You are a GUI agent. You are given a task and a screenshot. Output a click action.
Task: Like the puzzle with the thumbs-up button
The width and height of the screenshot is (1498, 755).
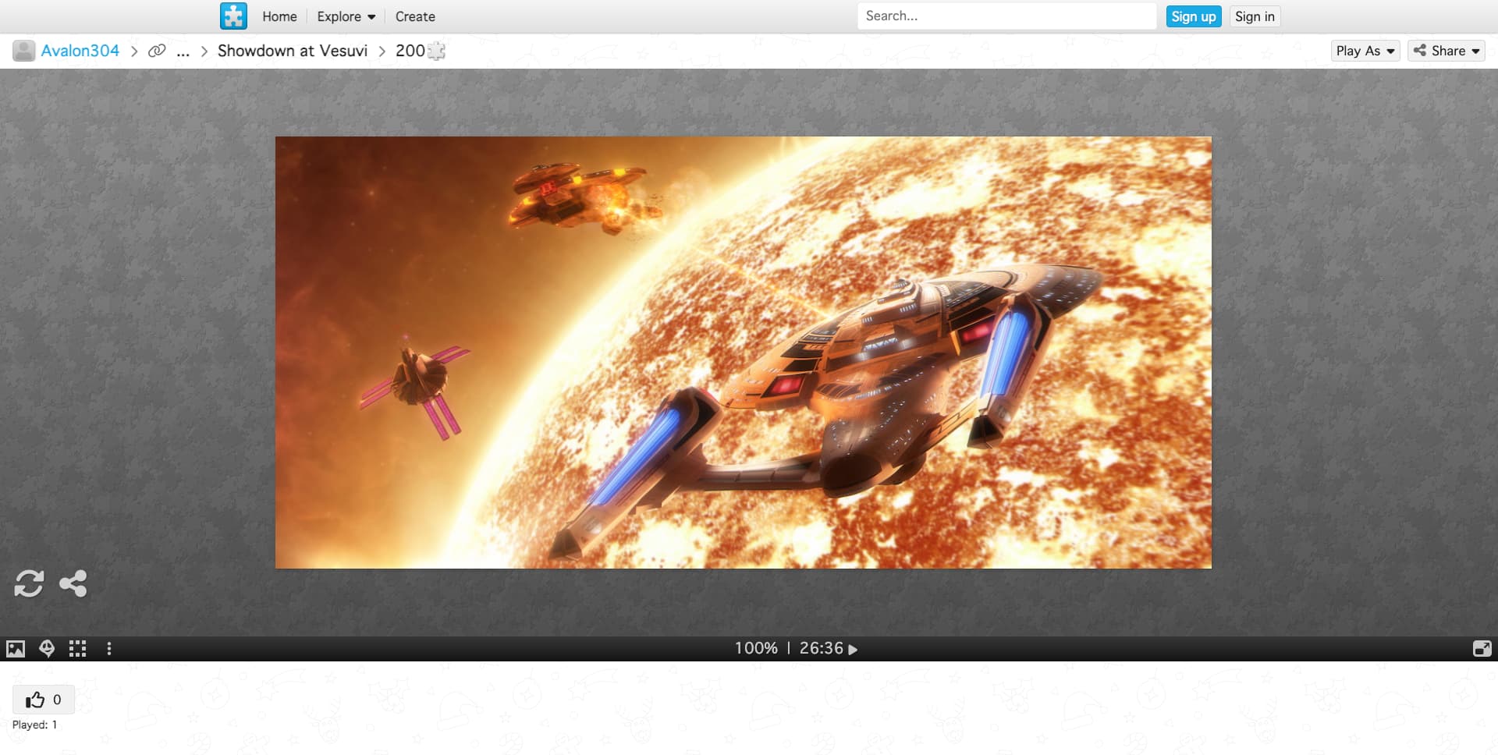[x=44, y=700]
